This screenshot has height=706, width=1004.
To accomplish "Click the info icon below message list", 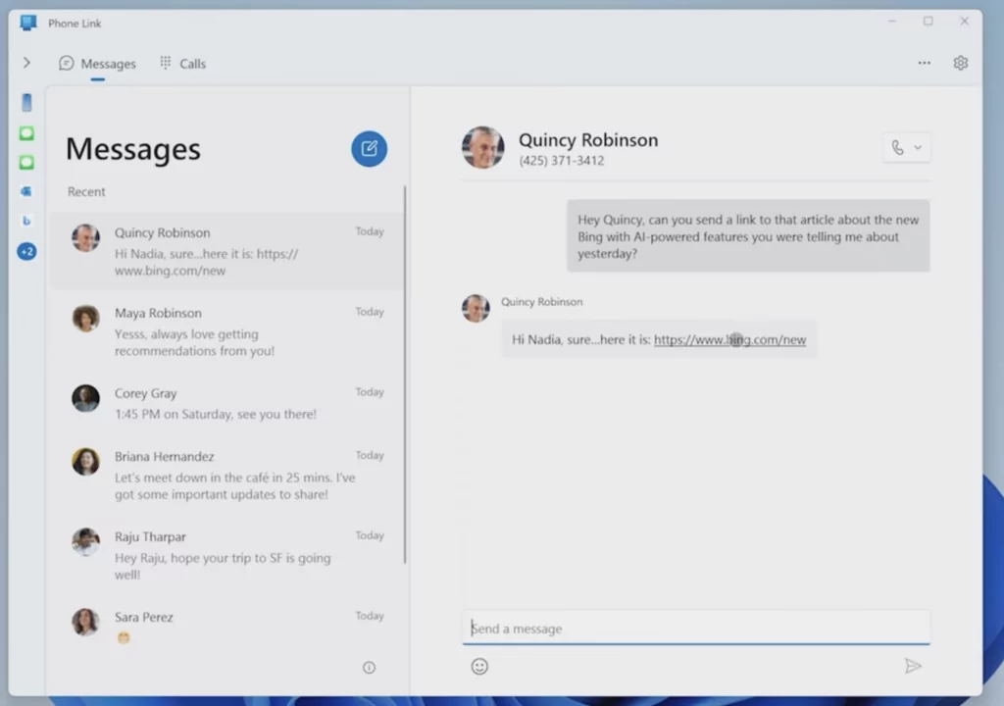I will tap(369, 668).
